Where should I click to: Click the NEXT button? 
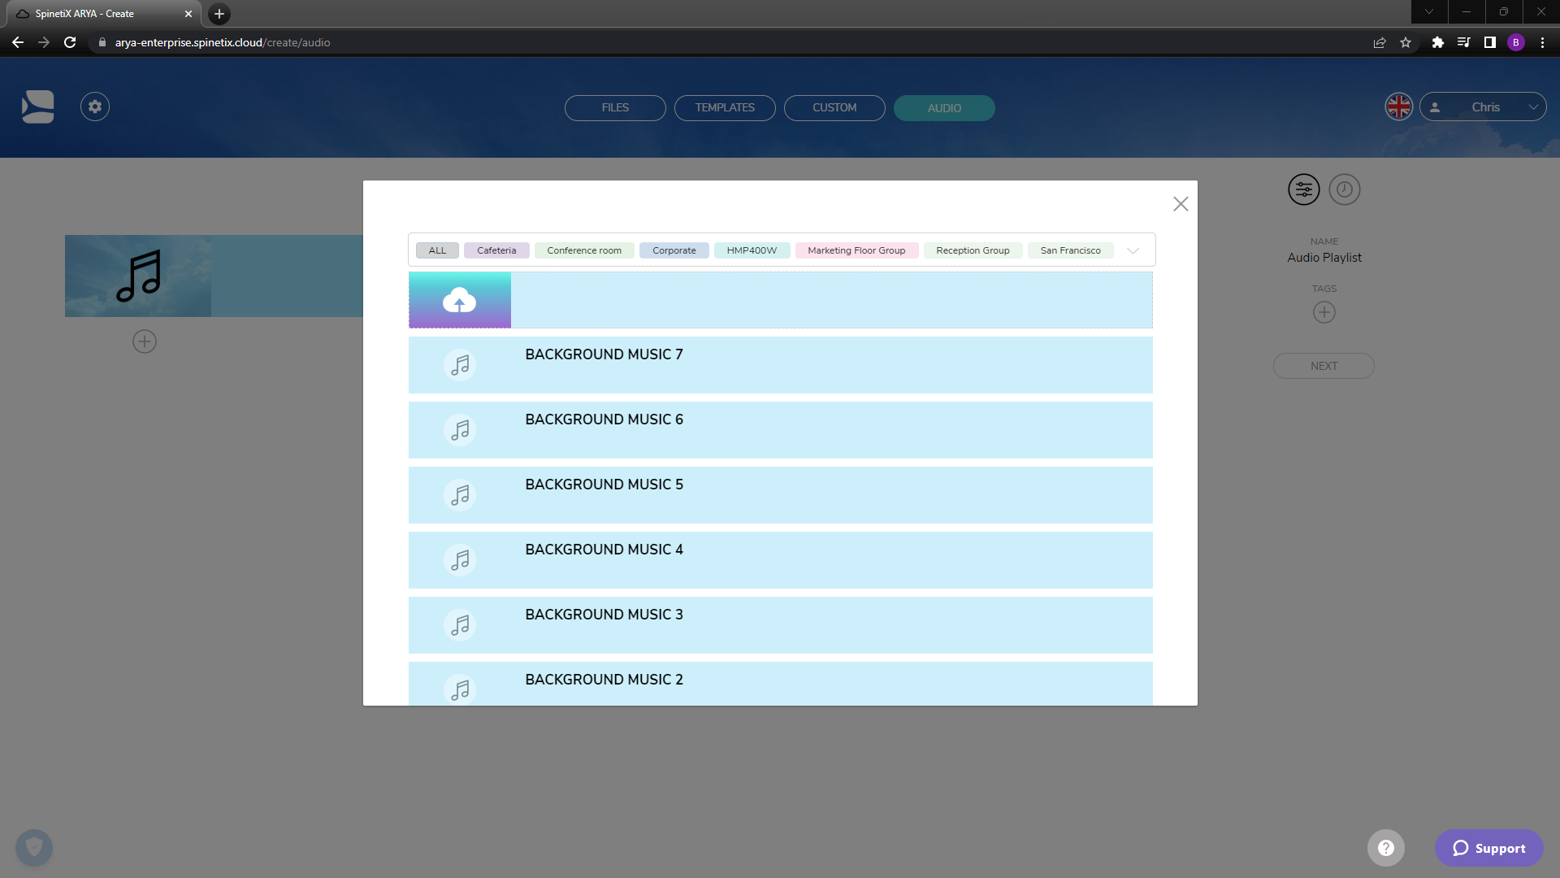[x=1324, y=366]
